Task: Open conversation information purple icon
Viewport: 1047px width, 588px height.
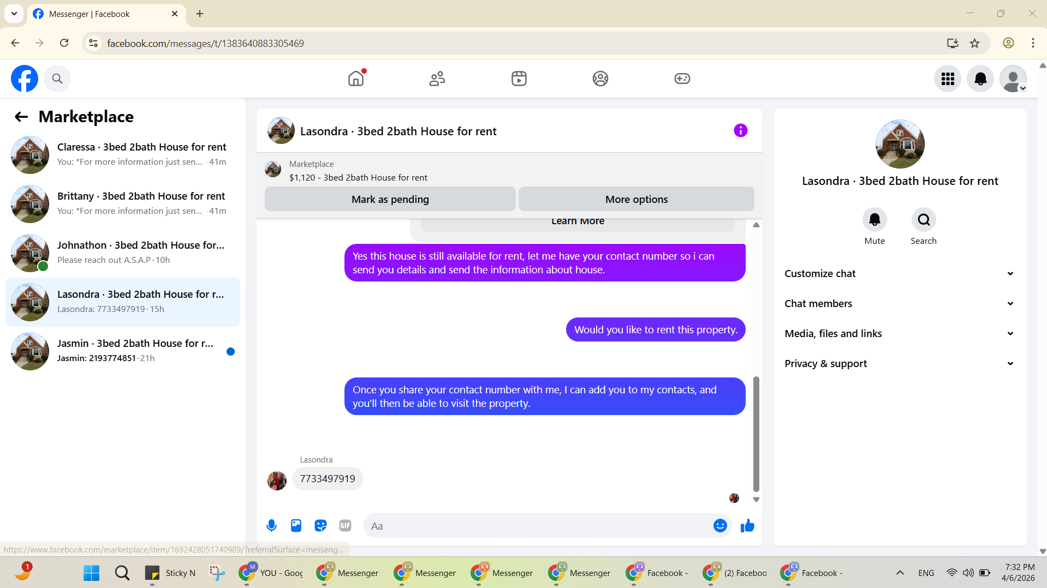Action: click(741, 130)
